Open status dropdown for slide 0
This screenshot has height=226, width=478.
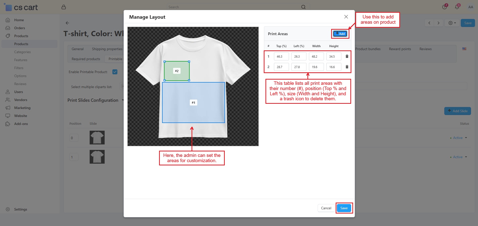tap(460, 138)
